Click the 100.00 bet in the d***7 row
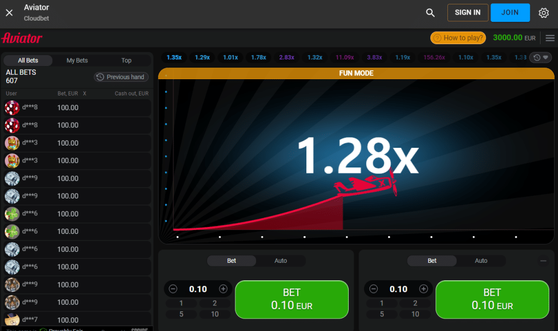The height and width of the screenshot is (331, 558). click(x=68, y=320)
